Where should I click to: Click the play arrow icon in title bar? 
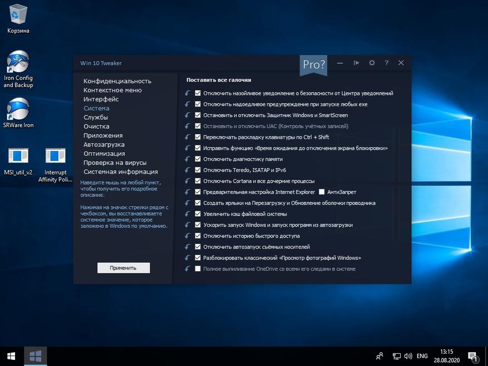coord(356,63)
